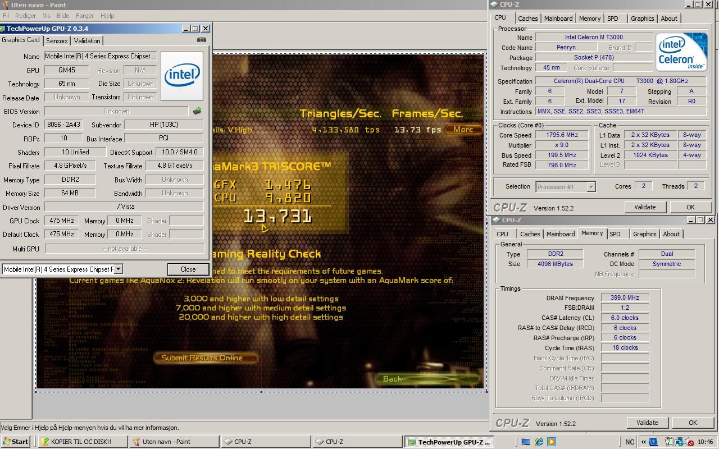Click the power plug battery tray icon
Viewport: 719px width, 449px height.
pyautogui.click(x=670, y=442)
